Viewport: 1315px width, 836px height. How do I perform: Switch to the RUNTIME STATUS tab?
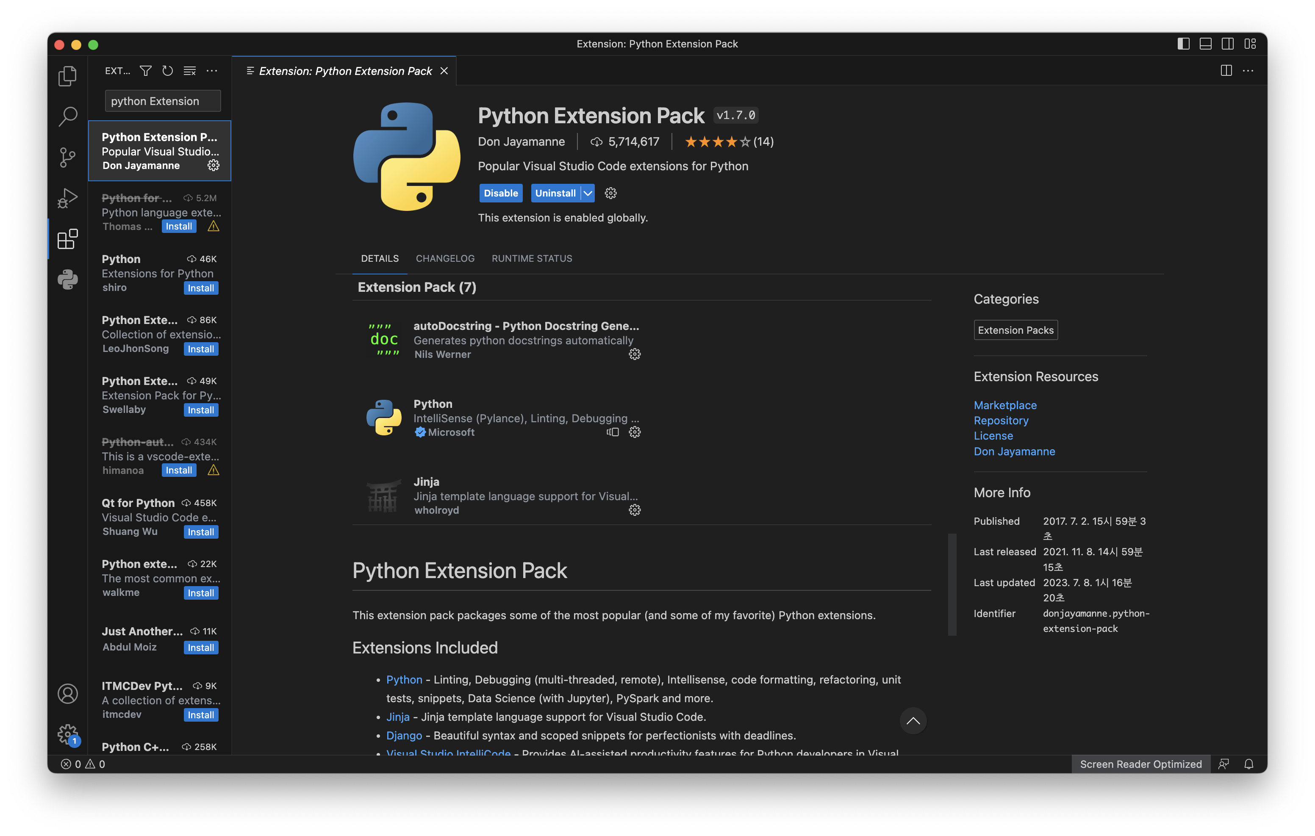pyautogui.click(x=531, y=258)
